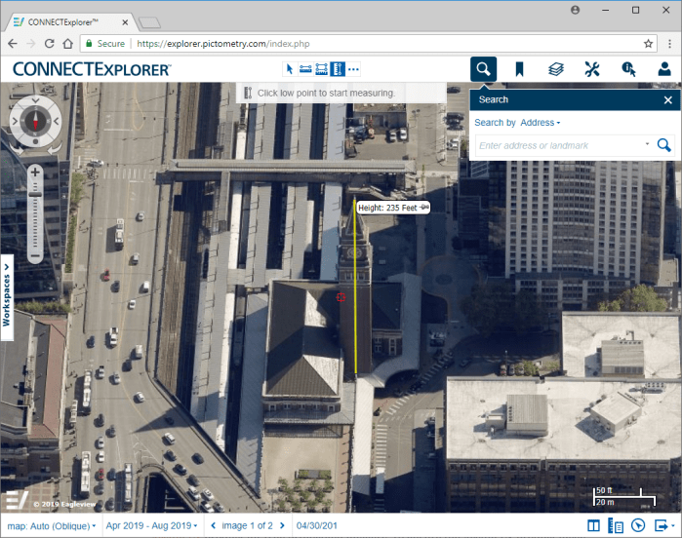Open the Apr 2019 - Aug 2019 date dropdown
The height and width of the screenshot is (538, 682).
[x=151, y=526]
